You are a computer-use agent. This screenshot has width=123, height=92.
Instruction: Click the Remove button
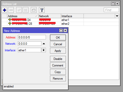58,79
